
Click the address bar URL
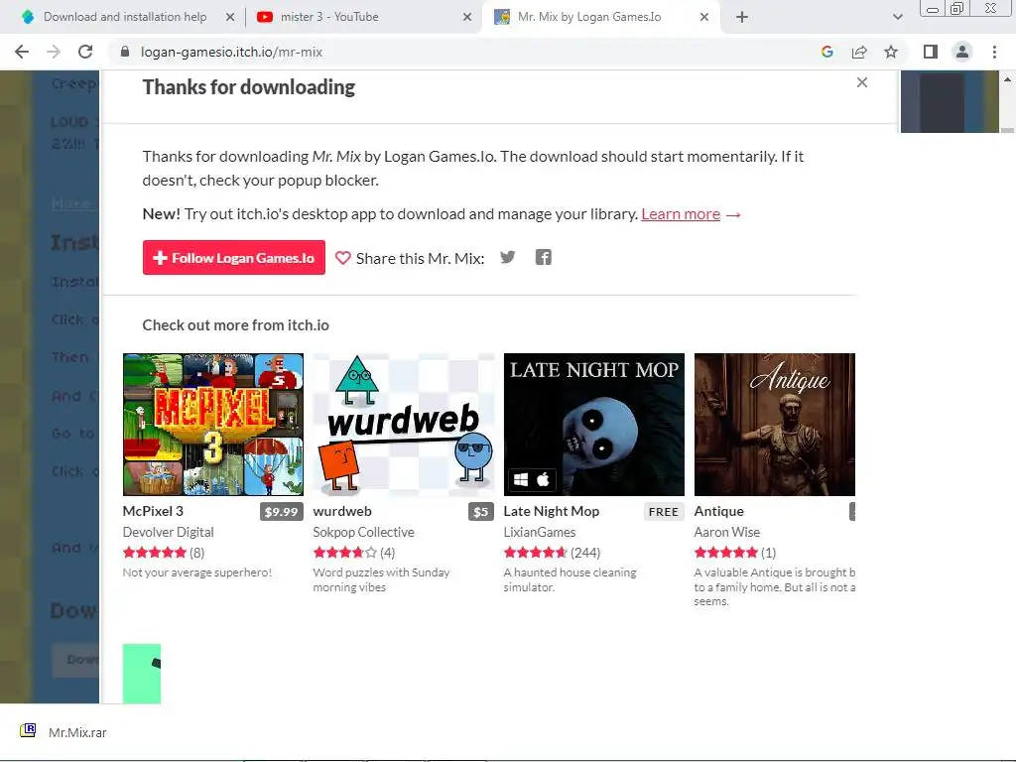231,52
